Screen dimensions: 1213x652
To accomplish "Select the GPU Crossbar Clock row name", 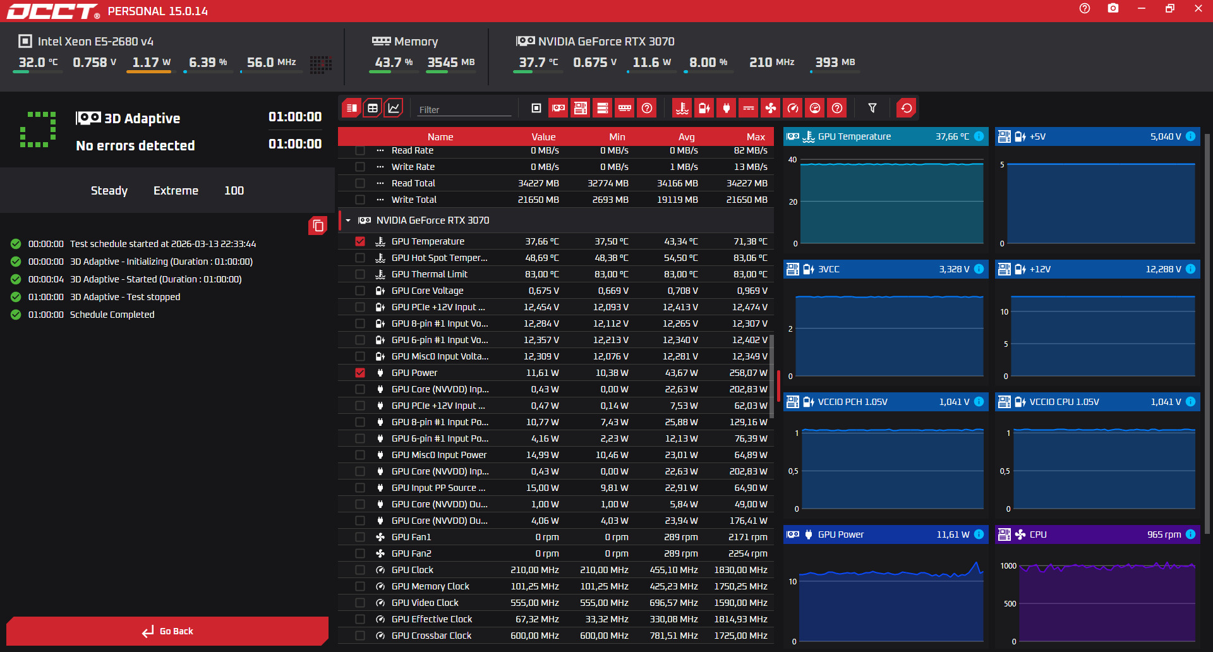I will click(x=431, y=636).
